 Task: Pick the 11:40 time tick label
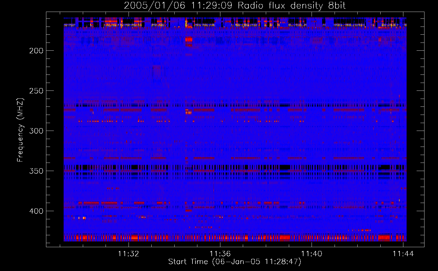pos(312,254)
